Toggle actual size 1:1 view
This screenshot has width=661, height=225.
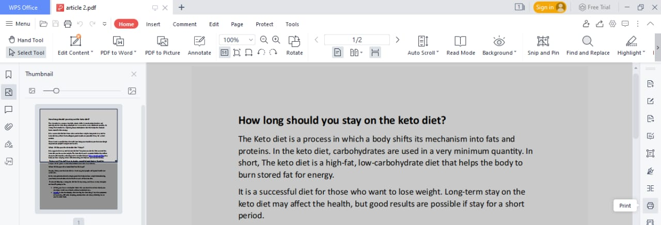[x=225, y=53]
